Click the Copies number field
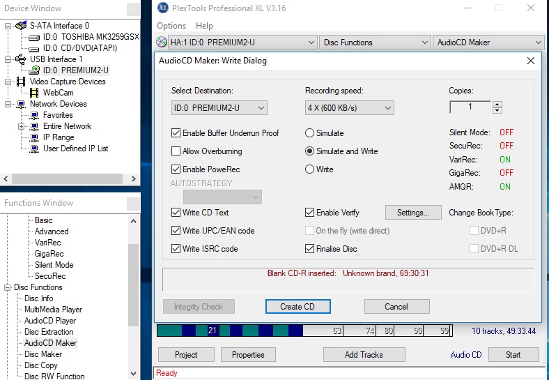The height and width of the screenshot is (380, 549). coord(470,107)
